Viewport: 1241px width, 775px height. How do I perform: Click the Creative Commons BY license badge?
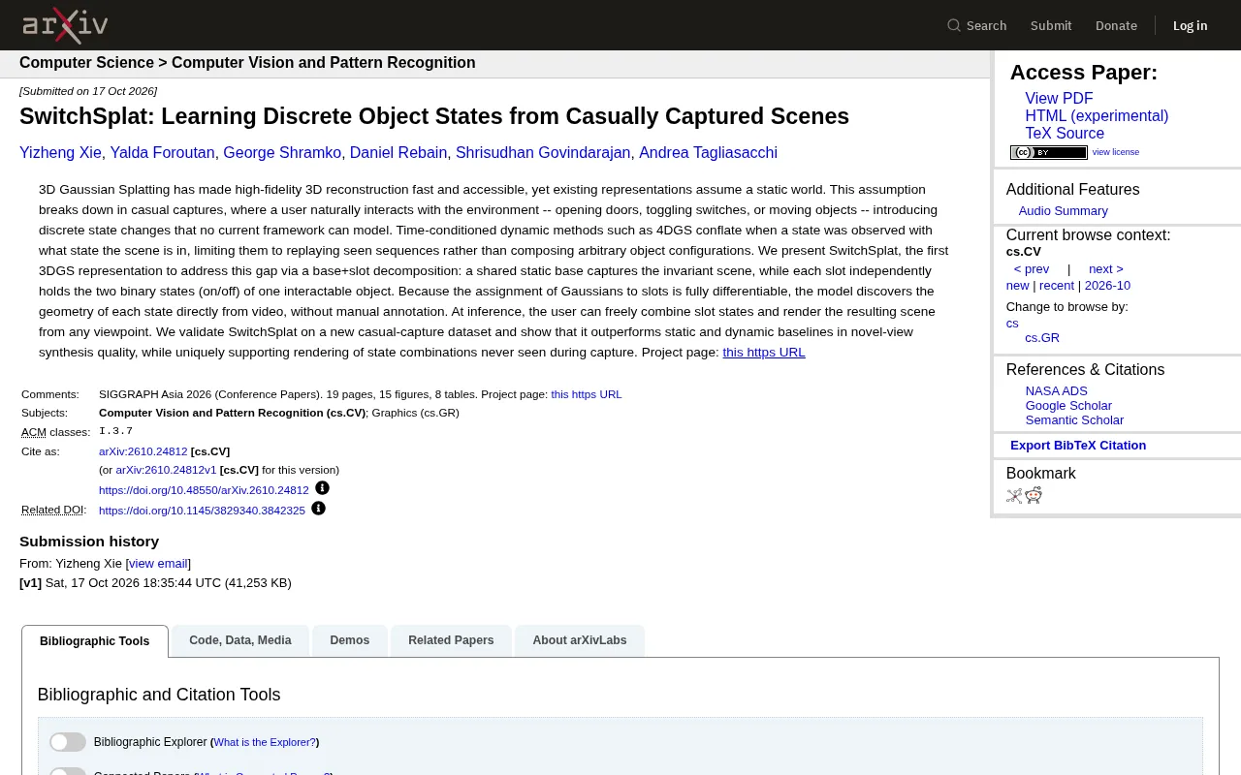(1049, 152)
